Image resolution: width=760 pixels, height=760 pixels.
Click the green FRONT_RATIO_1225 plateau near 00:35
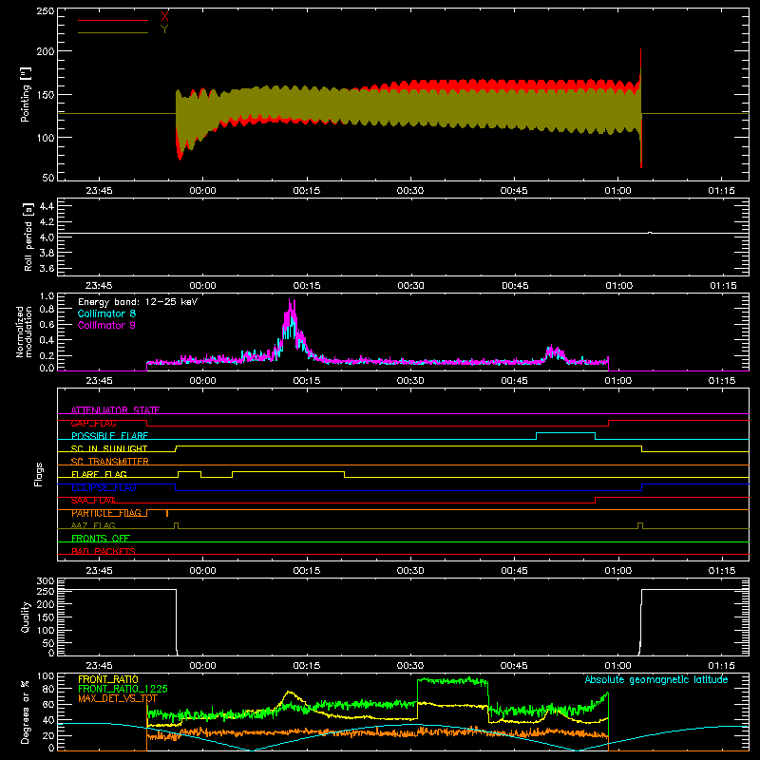click(453, 681)
